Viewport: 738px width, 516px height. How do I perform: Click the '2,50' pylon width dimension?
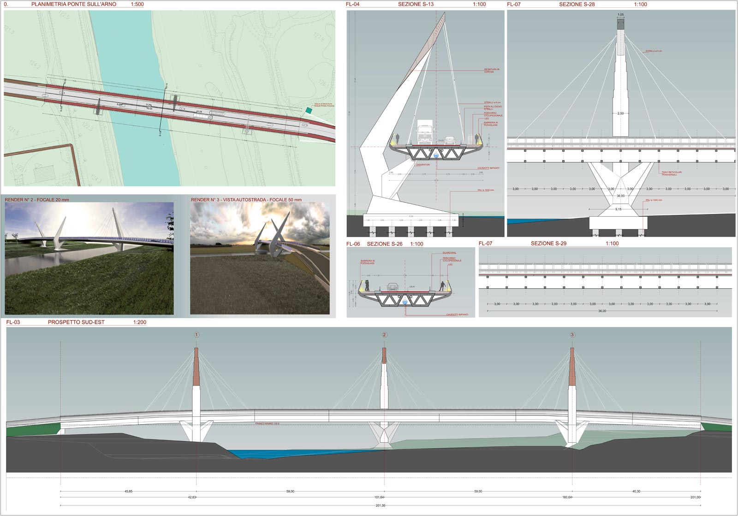pos(620,113)
